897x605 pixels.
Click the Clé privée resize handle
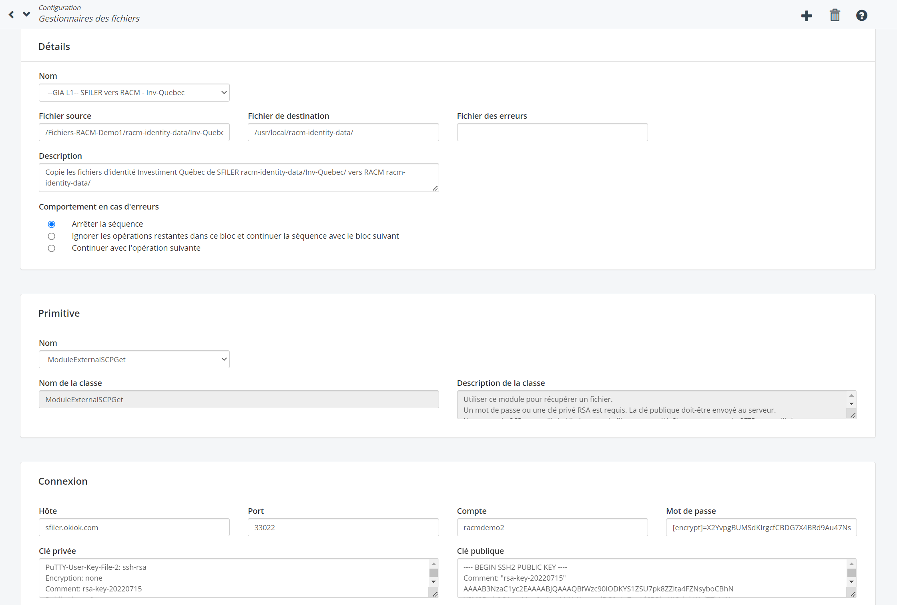tap(435, 594)
